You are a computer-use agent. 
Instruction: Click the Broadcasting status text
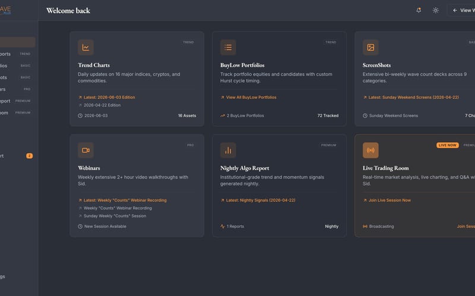tap(381, 227)
